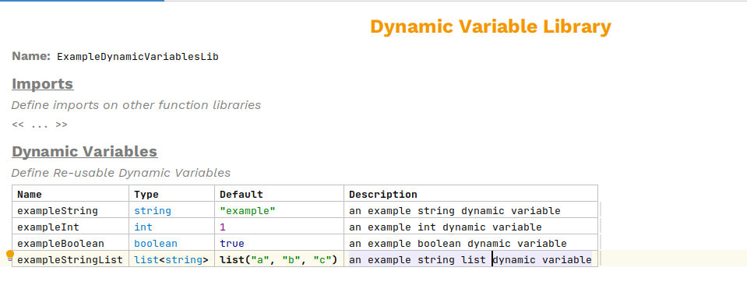
Task: Select the exampleInt name cell
Action: [x=71, y=227]
